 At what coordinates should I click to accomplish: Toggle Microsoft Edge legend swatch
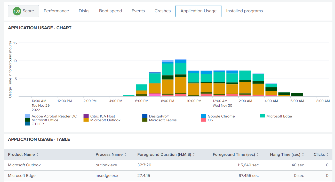[x=262, y=116]
